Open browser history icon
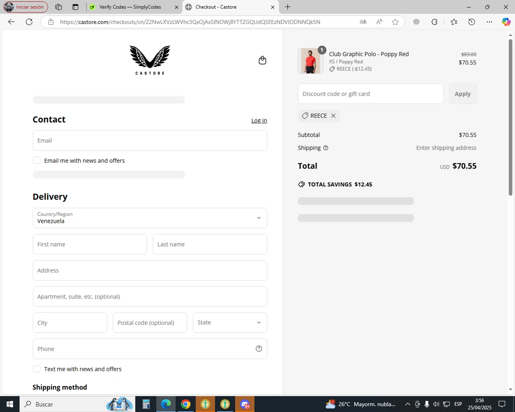Screen dimensions: 515x412 (472, 22)
